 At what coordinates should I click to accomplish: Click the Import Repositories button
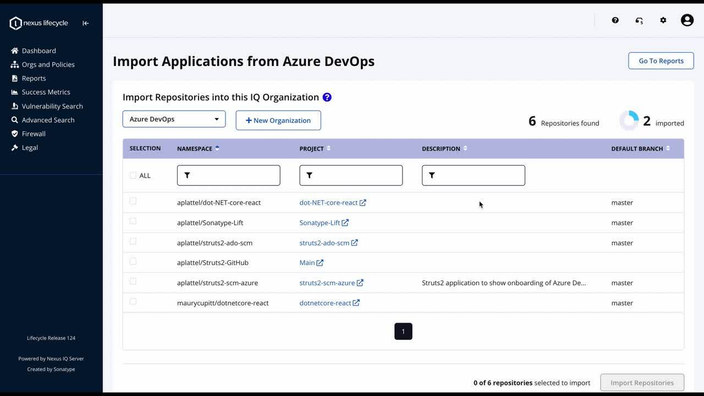[642, 383]
